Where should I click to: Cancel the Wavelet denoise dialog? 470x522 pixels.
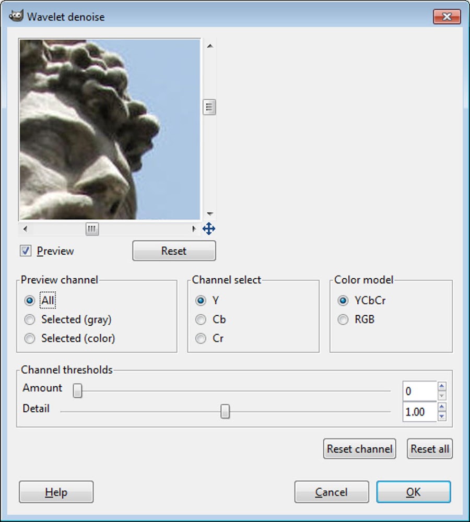(332, 492)
